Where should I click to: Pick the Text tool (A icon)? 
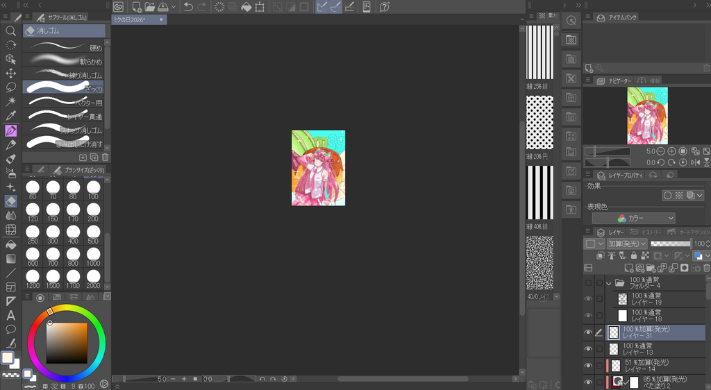click(10, 315)
